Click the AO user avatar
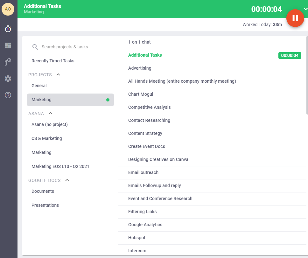This screenshot has height=258, width=308. tap(8, 9)
